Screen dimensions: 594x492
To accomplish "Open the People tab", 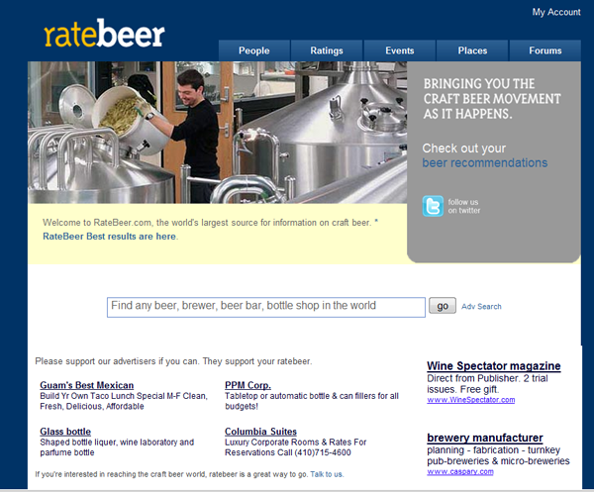I will coord(254,50).
